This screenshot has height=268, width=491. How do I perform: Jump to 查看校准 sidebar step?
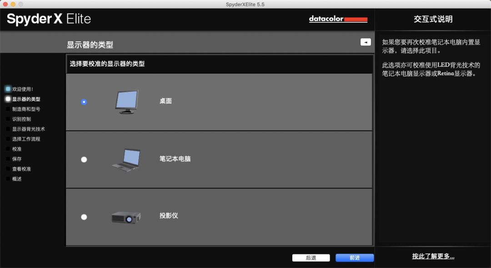(x=21, y=169)
